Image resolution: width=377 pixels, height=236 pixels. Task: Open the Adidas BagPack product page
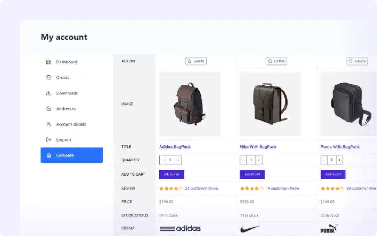click(x=175, y=147)
